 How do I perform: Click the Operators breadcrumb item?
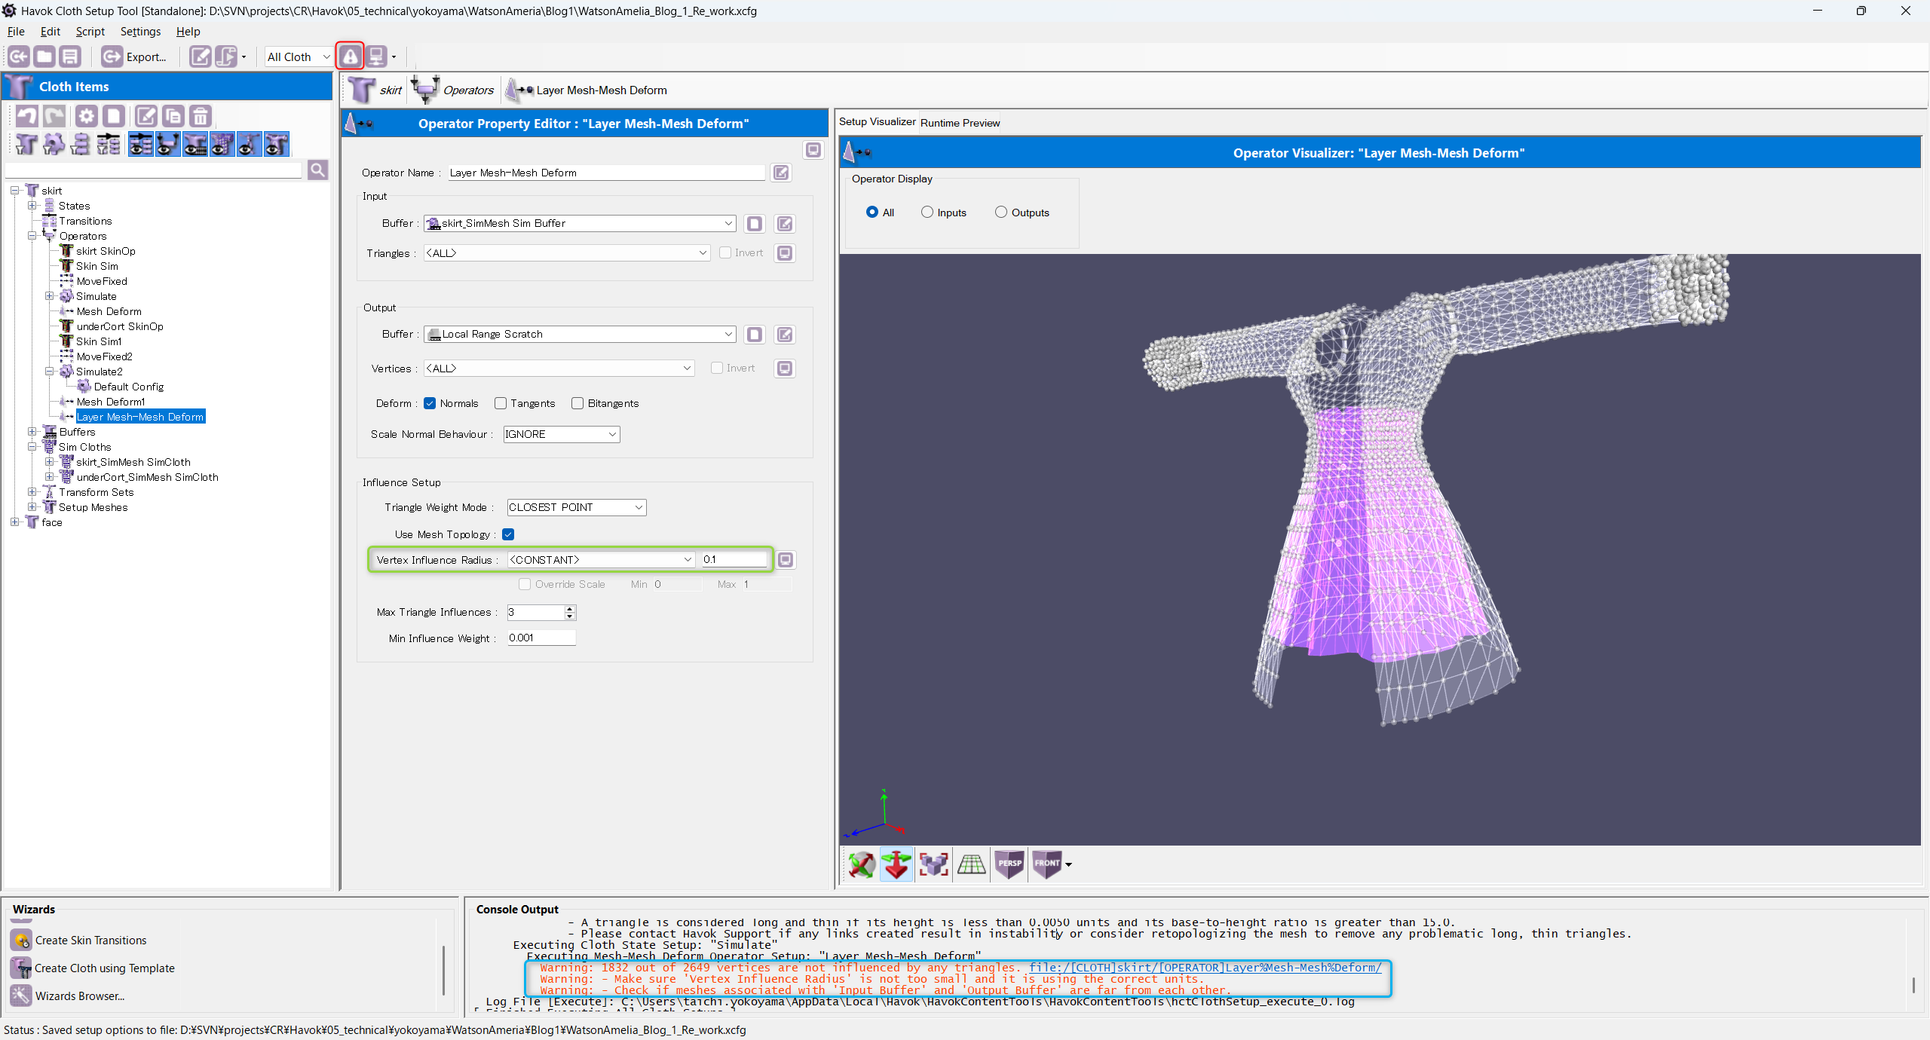(x=453, y=90)
